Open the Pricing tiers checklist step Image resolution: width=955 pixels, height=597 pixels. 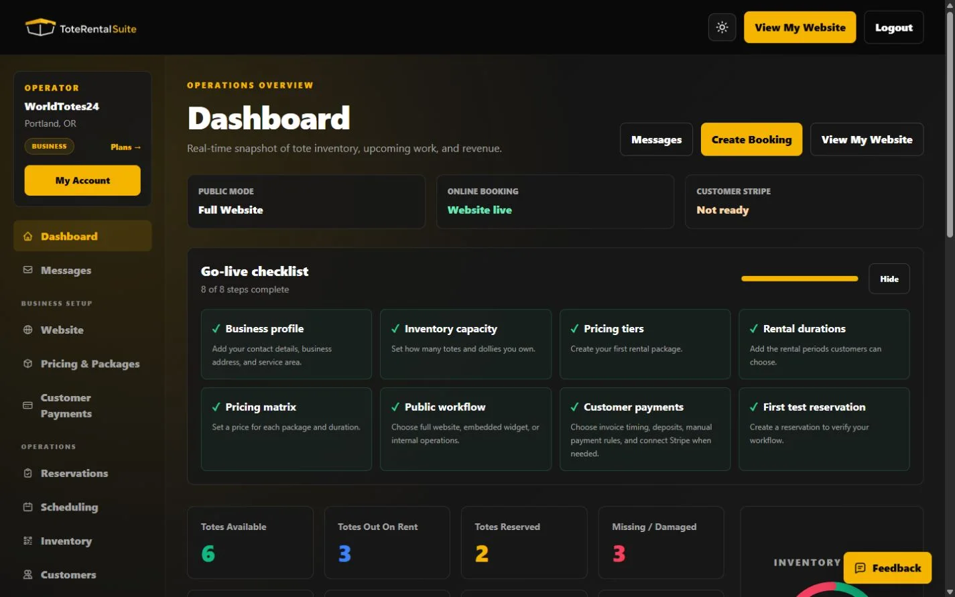coord(645,344)
